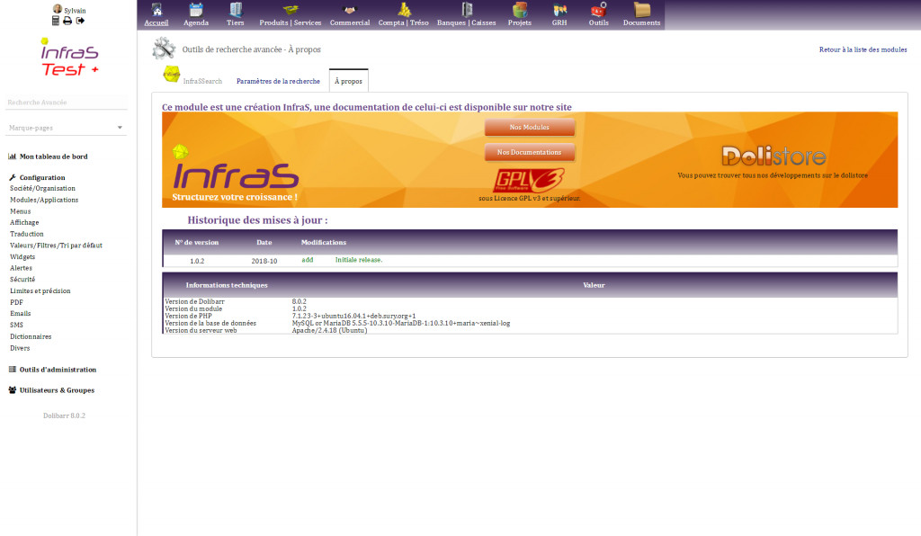Follow Retour à la liste des modules link
This screenshot has width=921, height=536.
coord(863,49)
